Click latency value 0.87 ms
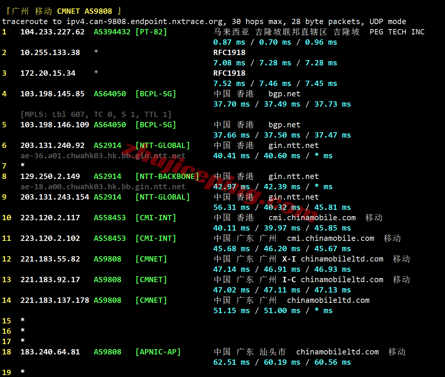The width and height of the screenshot is (445, 377). tap(229, 42)
